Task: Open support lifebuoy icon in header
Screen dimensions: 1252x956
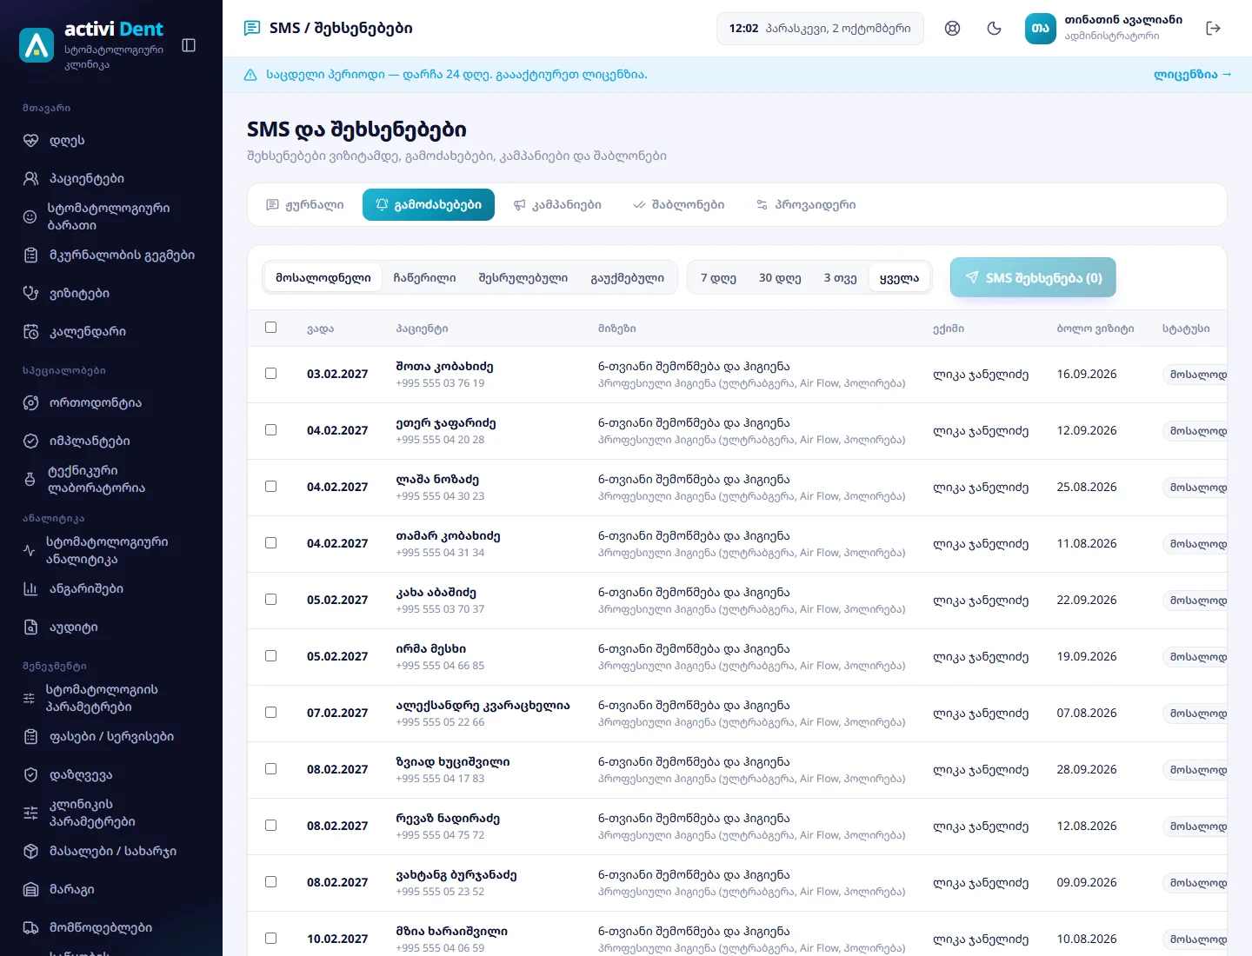Action: (953, 29)
